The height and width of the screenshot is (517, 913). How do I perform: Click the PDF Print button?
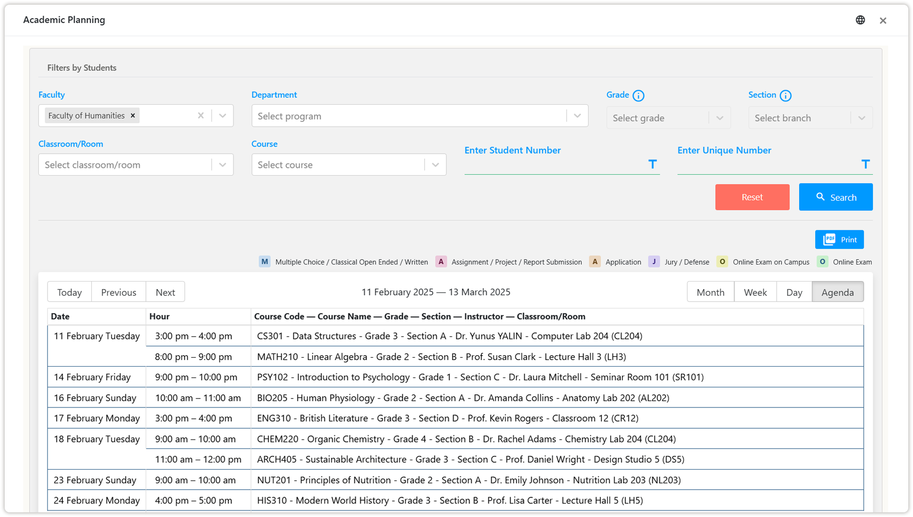coord(839,240)
